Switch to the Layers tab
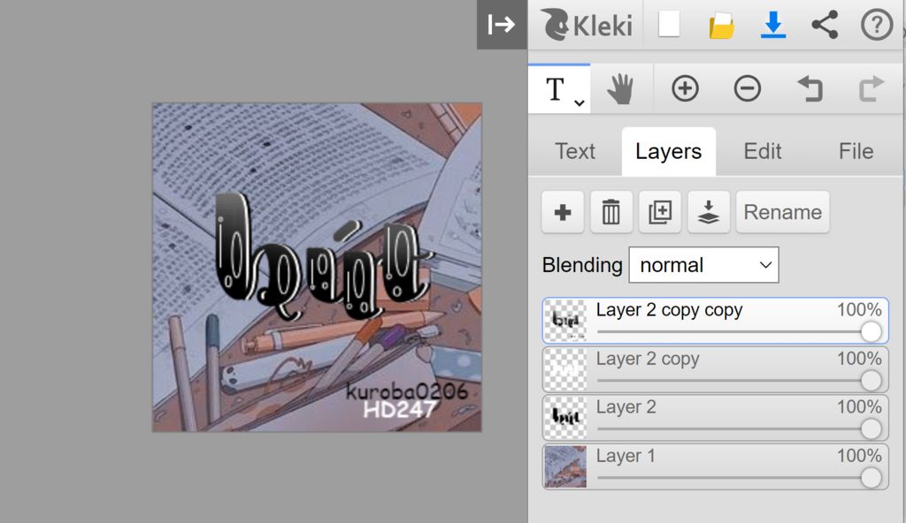Screen dimensions: 906x523 coord(669,151)
